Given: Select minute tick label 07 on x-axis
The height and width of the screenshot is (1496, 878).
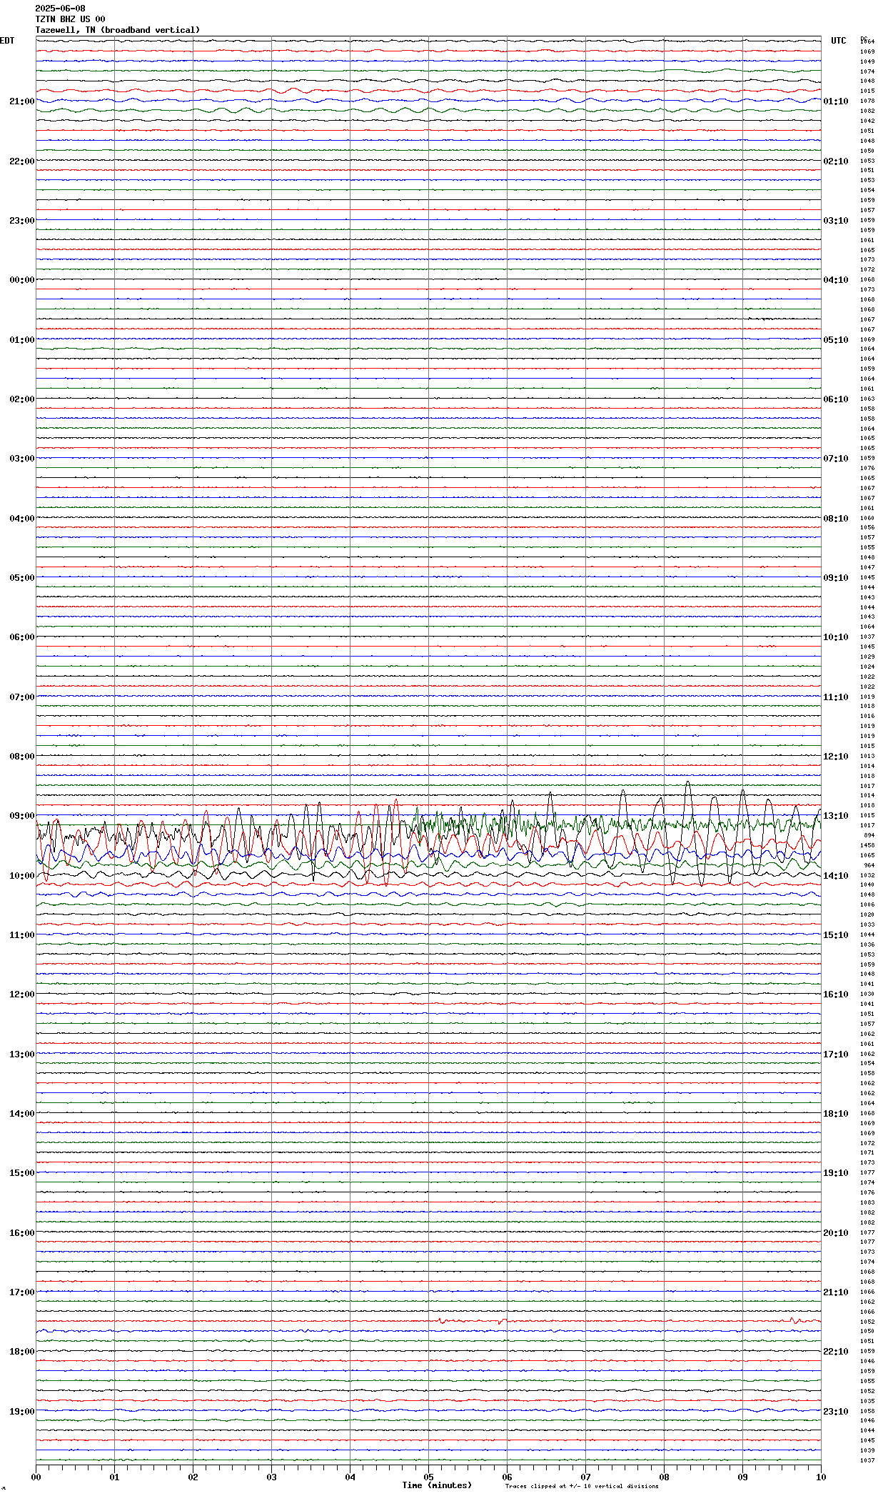Looking at the screenshot, I should (x=585, y=1477).
